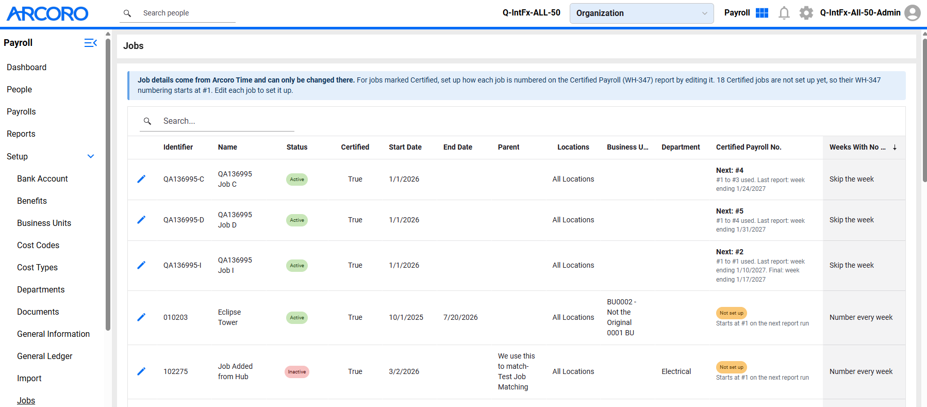Viewport: 927px width, 407px height.
Task: Collapse the Setup section chevron
Action: [91, 156]
